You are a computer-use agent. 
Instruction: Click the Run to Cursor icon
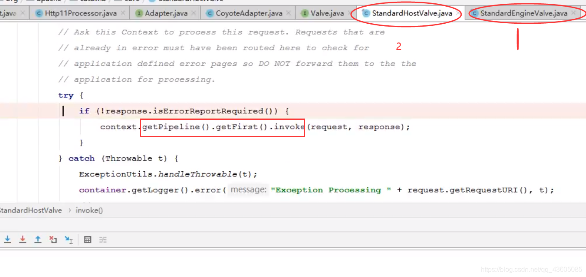click(x=69, y=240)
